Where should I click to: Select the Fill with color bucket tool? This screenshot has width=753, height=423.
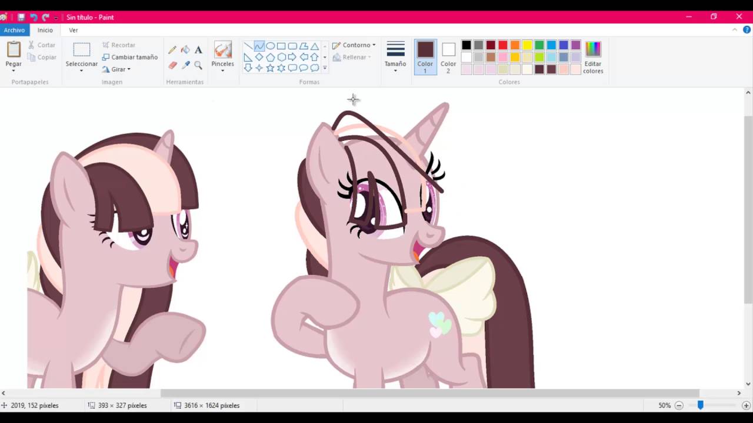185,50
